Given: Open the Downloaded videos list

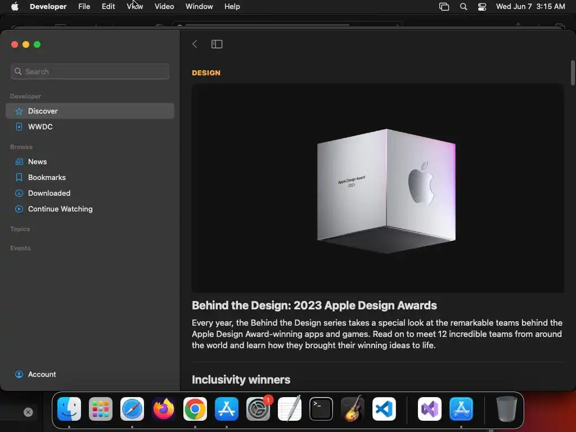Looking at the screenshot, I should 90,193.
